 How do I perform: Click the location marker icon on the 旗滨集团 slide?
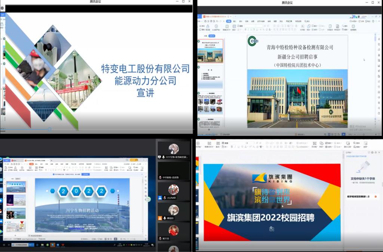[272, 229]
